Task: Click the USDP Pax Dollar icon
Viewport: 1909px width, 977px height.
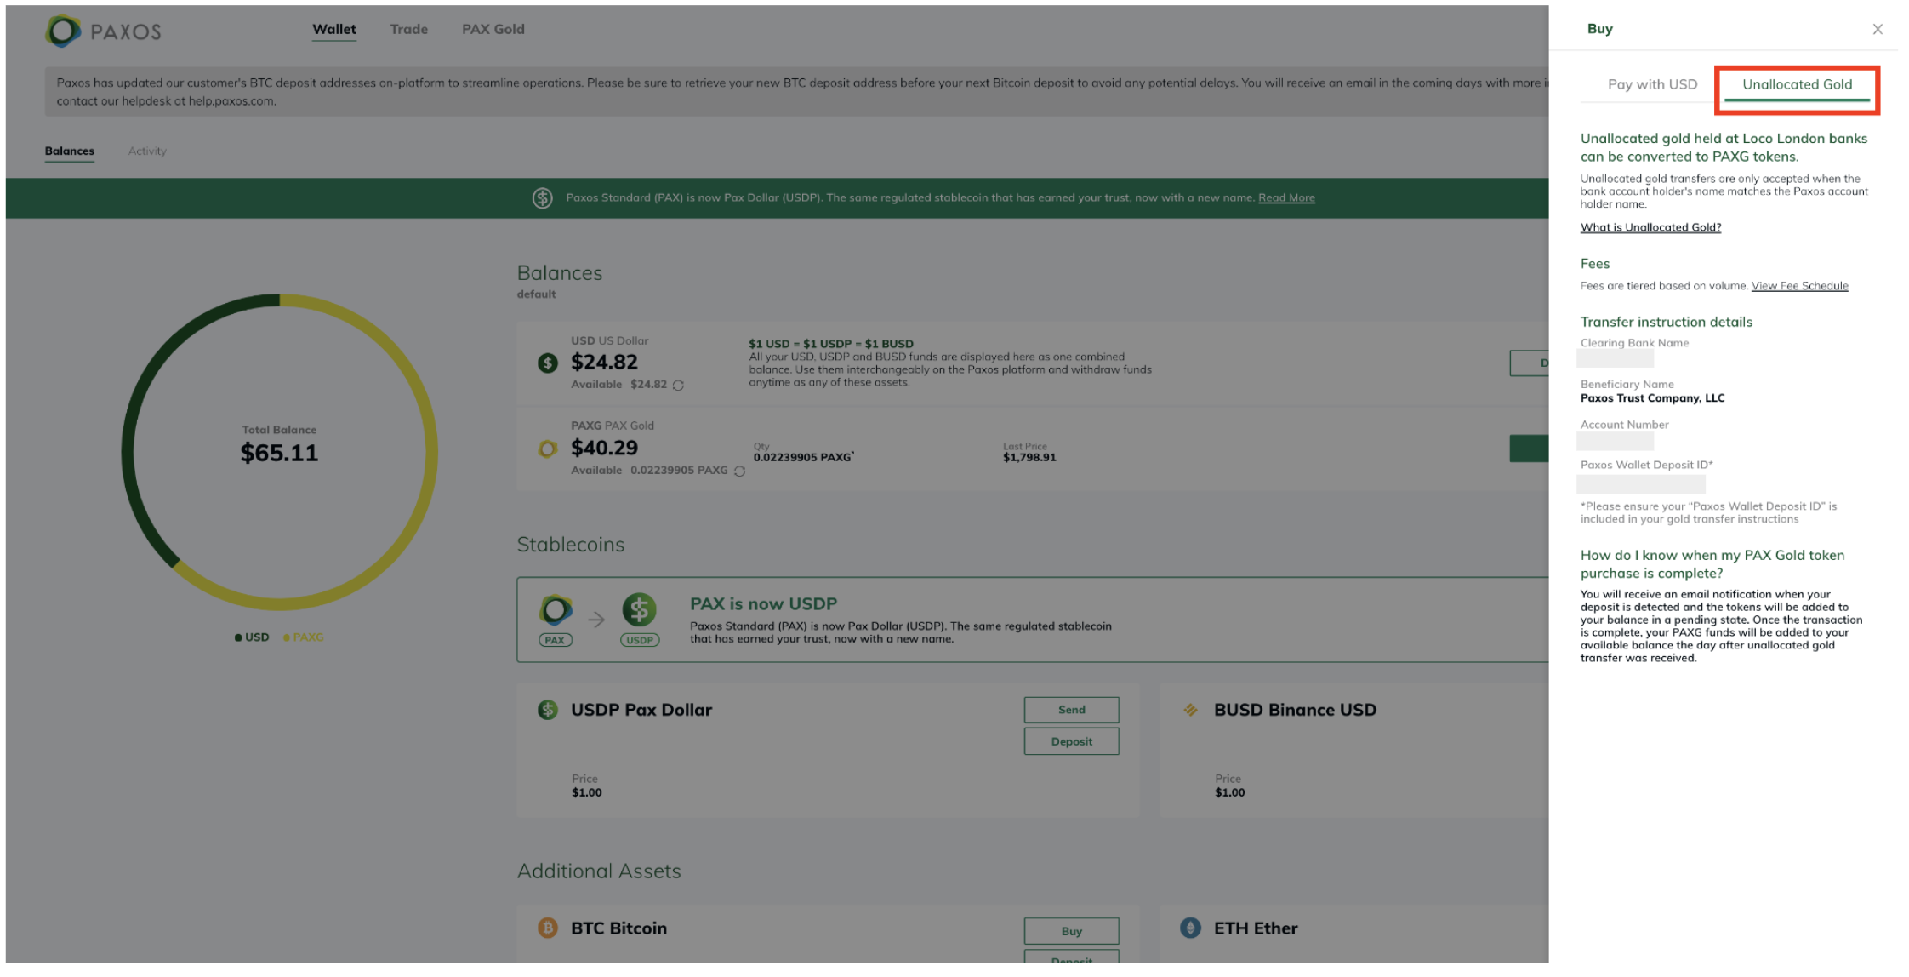Action: (548, 710)
